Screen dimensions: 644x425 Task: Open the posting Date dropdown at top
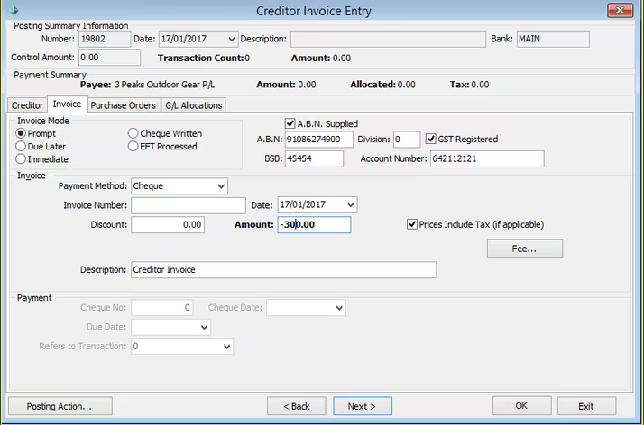click(x=232, y=39)
